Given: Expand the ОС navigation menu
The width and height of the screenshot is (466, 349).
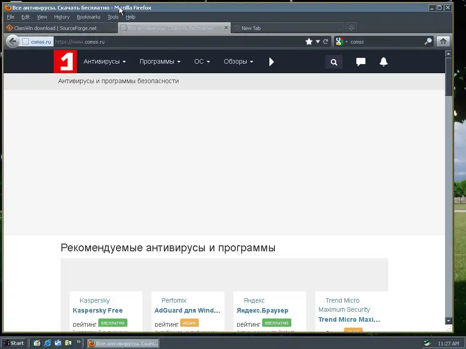Looking at the screenshot, I should pos(202,61).
